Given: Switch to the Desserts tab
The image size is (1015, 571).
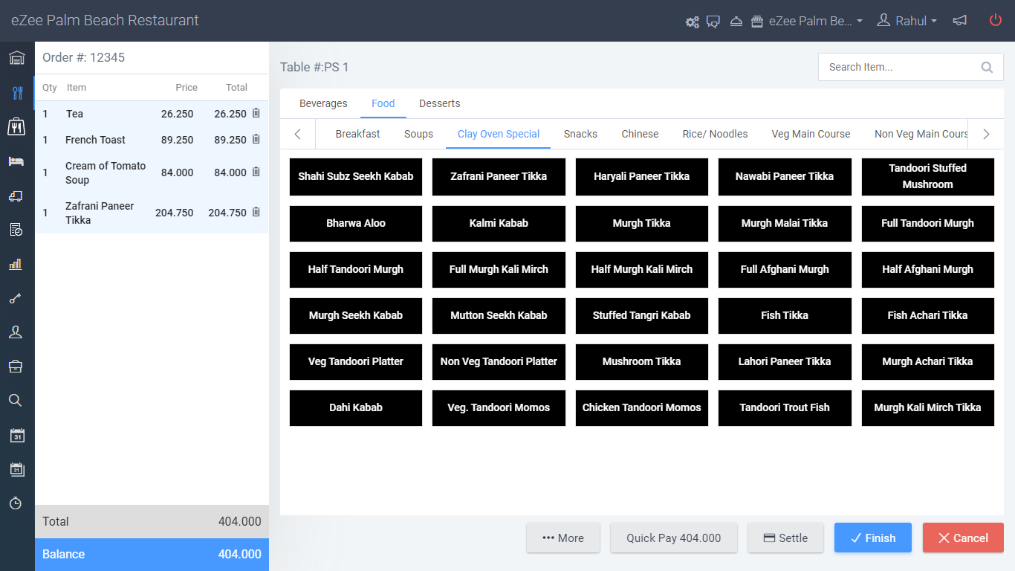Looking at the screenshot, I should [440, 103].
